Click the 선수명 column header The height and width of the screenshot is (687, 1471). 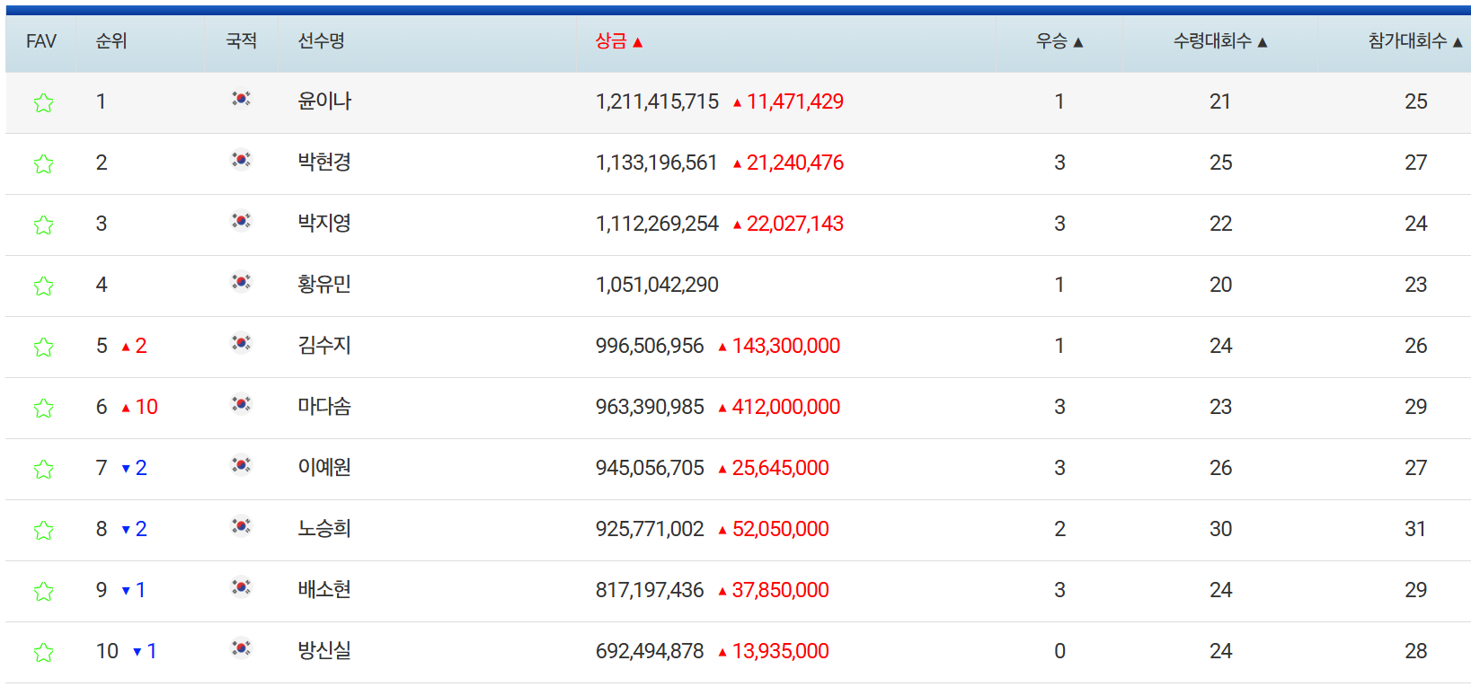tap(322, 41)
